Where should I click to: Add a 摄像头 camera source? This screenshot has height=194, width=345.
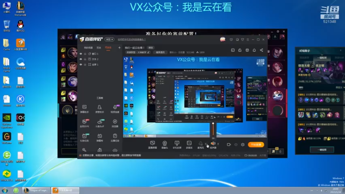[165, 145]
